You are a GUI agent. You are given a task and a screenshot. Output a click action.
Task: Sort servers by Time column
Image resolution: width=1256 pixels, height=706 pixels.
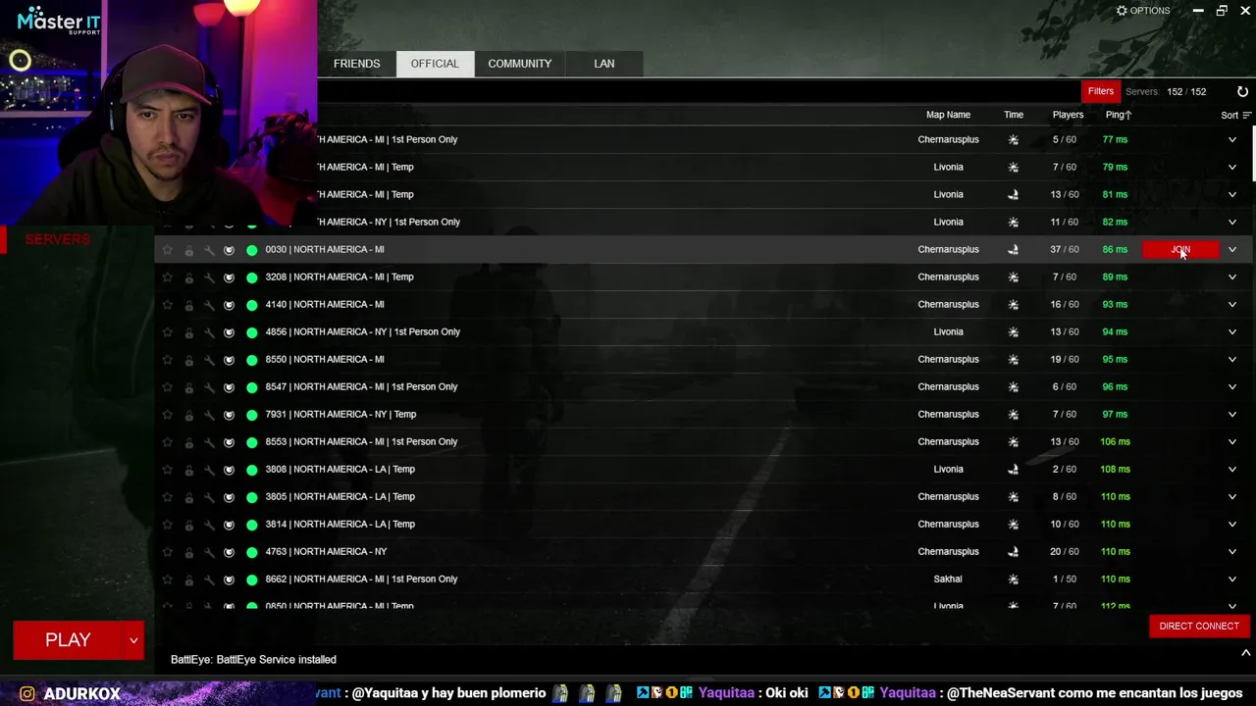(x=1014, y=115)
